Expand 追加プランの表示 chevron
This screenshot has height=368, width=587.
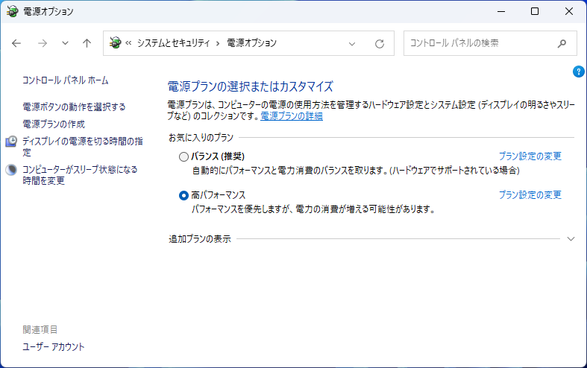click(571, 238)
